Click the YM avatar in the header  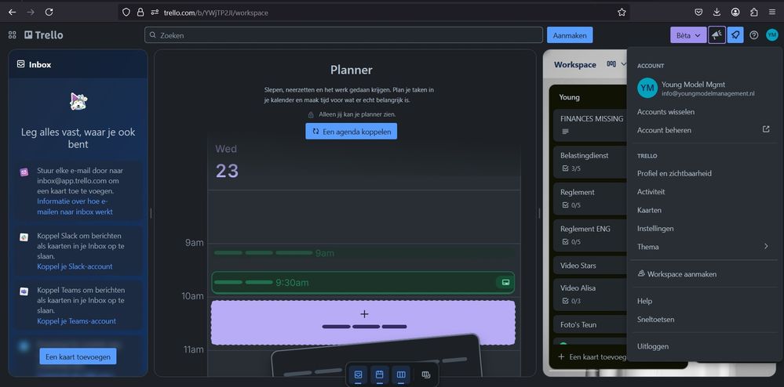tap(772, 35)
